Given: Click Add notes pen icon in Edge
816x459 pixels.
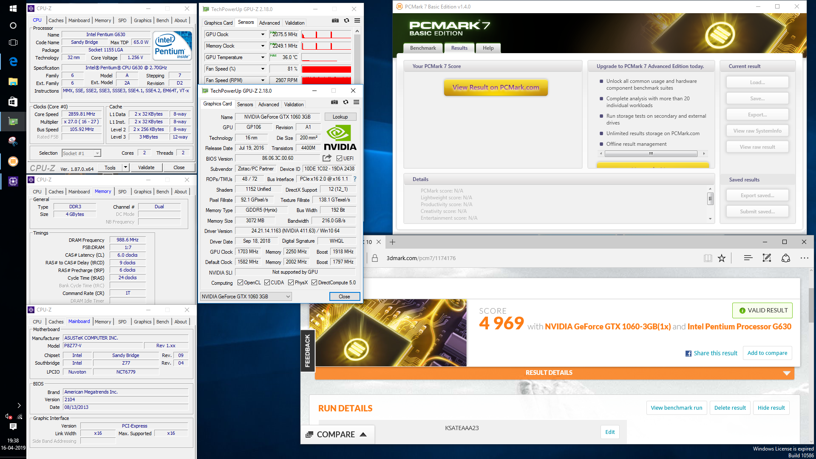Looking at the screenshot, I should pos(767,258).
